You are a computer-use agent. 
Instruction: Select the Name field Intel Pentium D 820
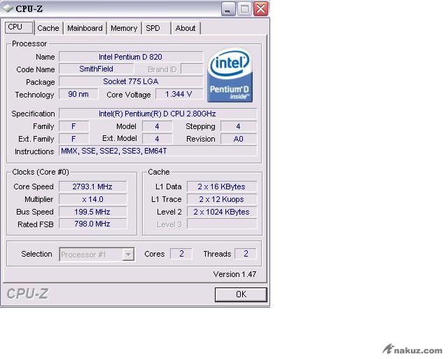pos(131,57)
